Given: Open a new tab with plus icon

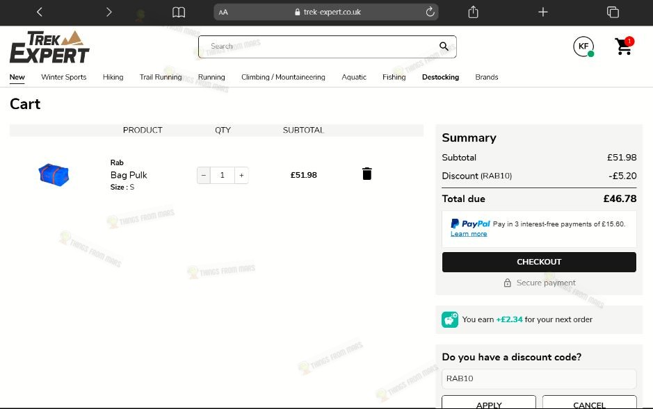Looking at the screenshot, I should pos(542,12).
